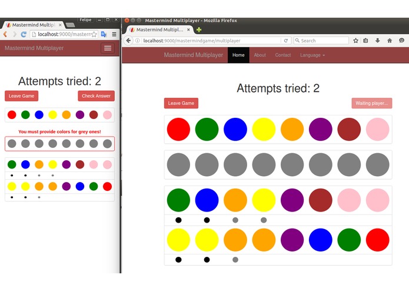Viewport: 409px width, 291px height.
Task: Click last grey guess slot in left window
Action: point(107,144)
